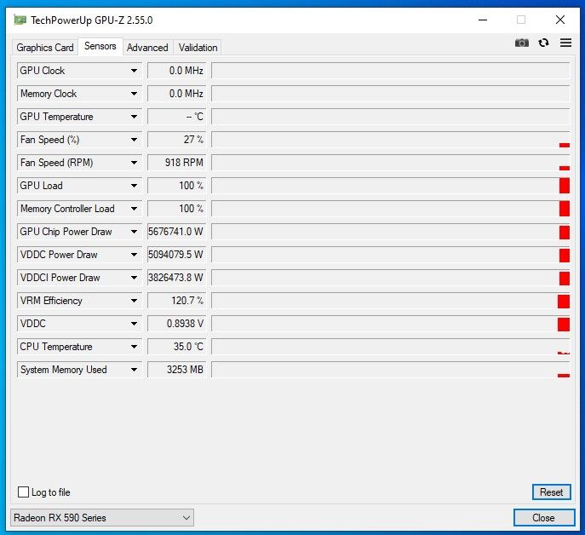Click the GPU Clock value 0.0 MHz
The width and height of the screenshot is (585, 535).
(x=176, y=71)
